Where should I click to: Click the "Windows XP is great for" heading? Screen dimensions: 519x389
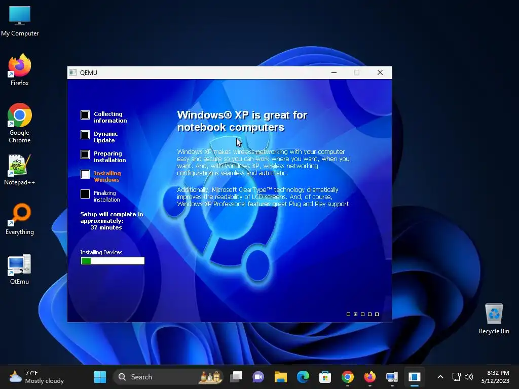pos(242,115)
